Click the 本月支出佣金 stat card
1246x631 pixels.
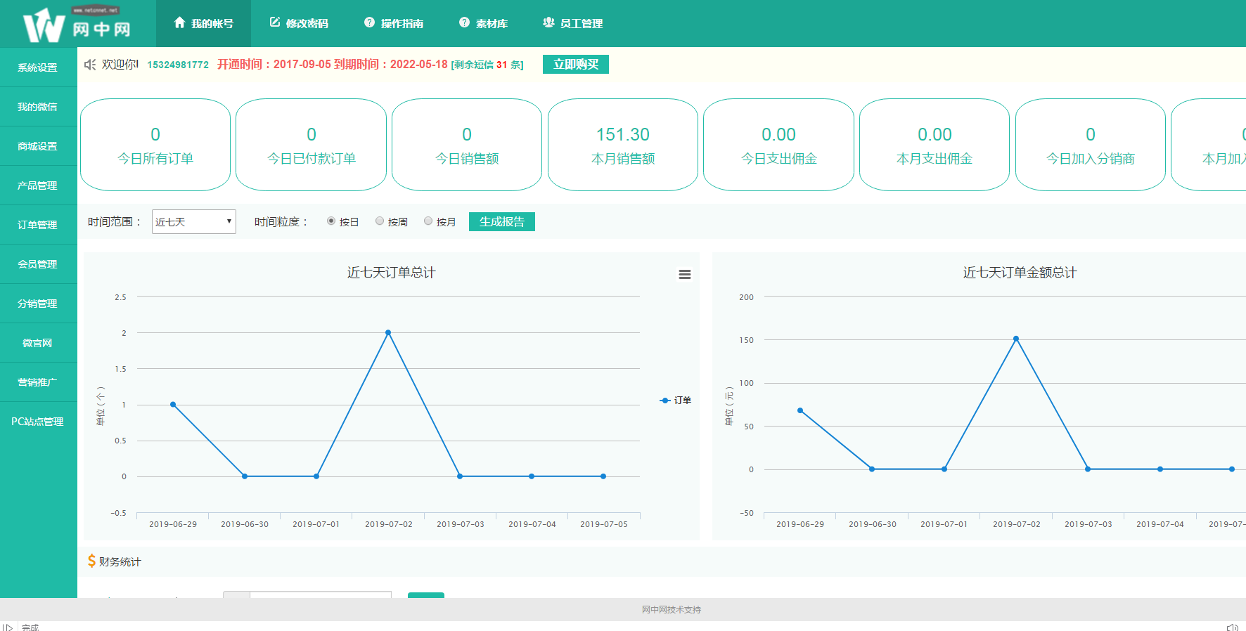pos(934,145)
